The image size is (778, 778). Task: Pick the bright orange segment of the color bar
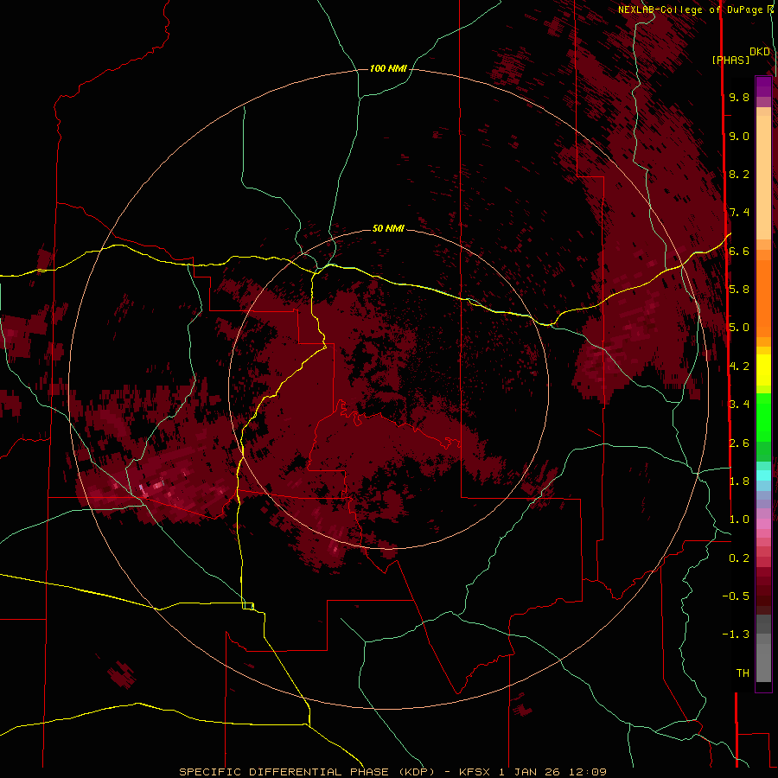(763, 297)
